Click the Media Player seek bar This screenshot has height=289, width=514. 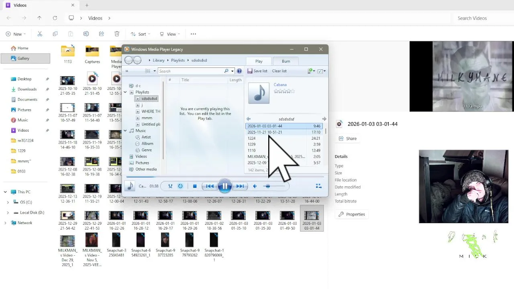pyautogui.click(x=225, y=177)
